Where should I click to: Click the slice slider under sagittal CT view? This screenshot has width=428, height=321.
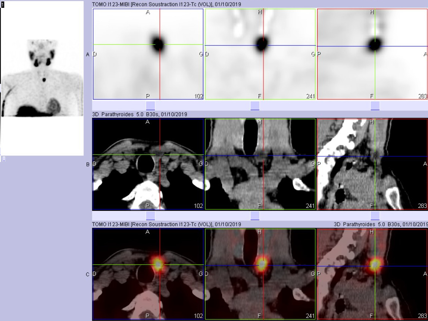click(375, 216)
